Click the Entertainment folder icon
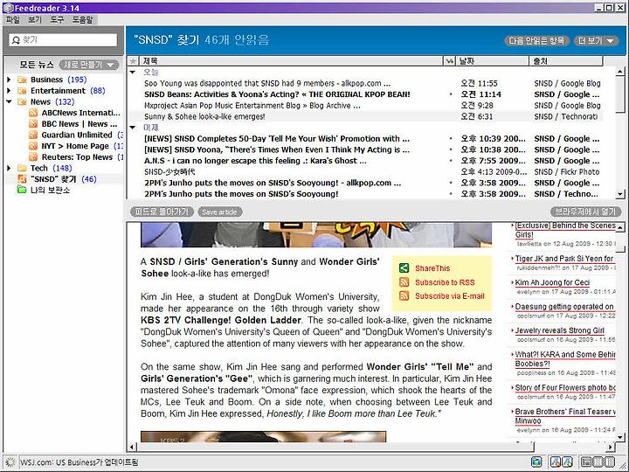Screen dimensions: 629x472 coord(22,91)
